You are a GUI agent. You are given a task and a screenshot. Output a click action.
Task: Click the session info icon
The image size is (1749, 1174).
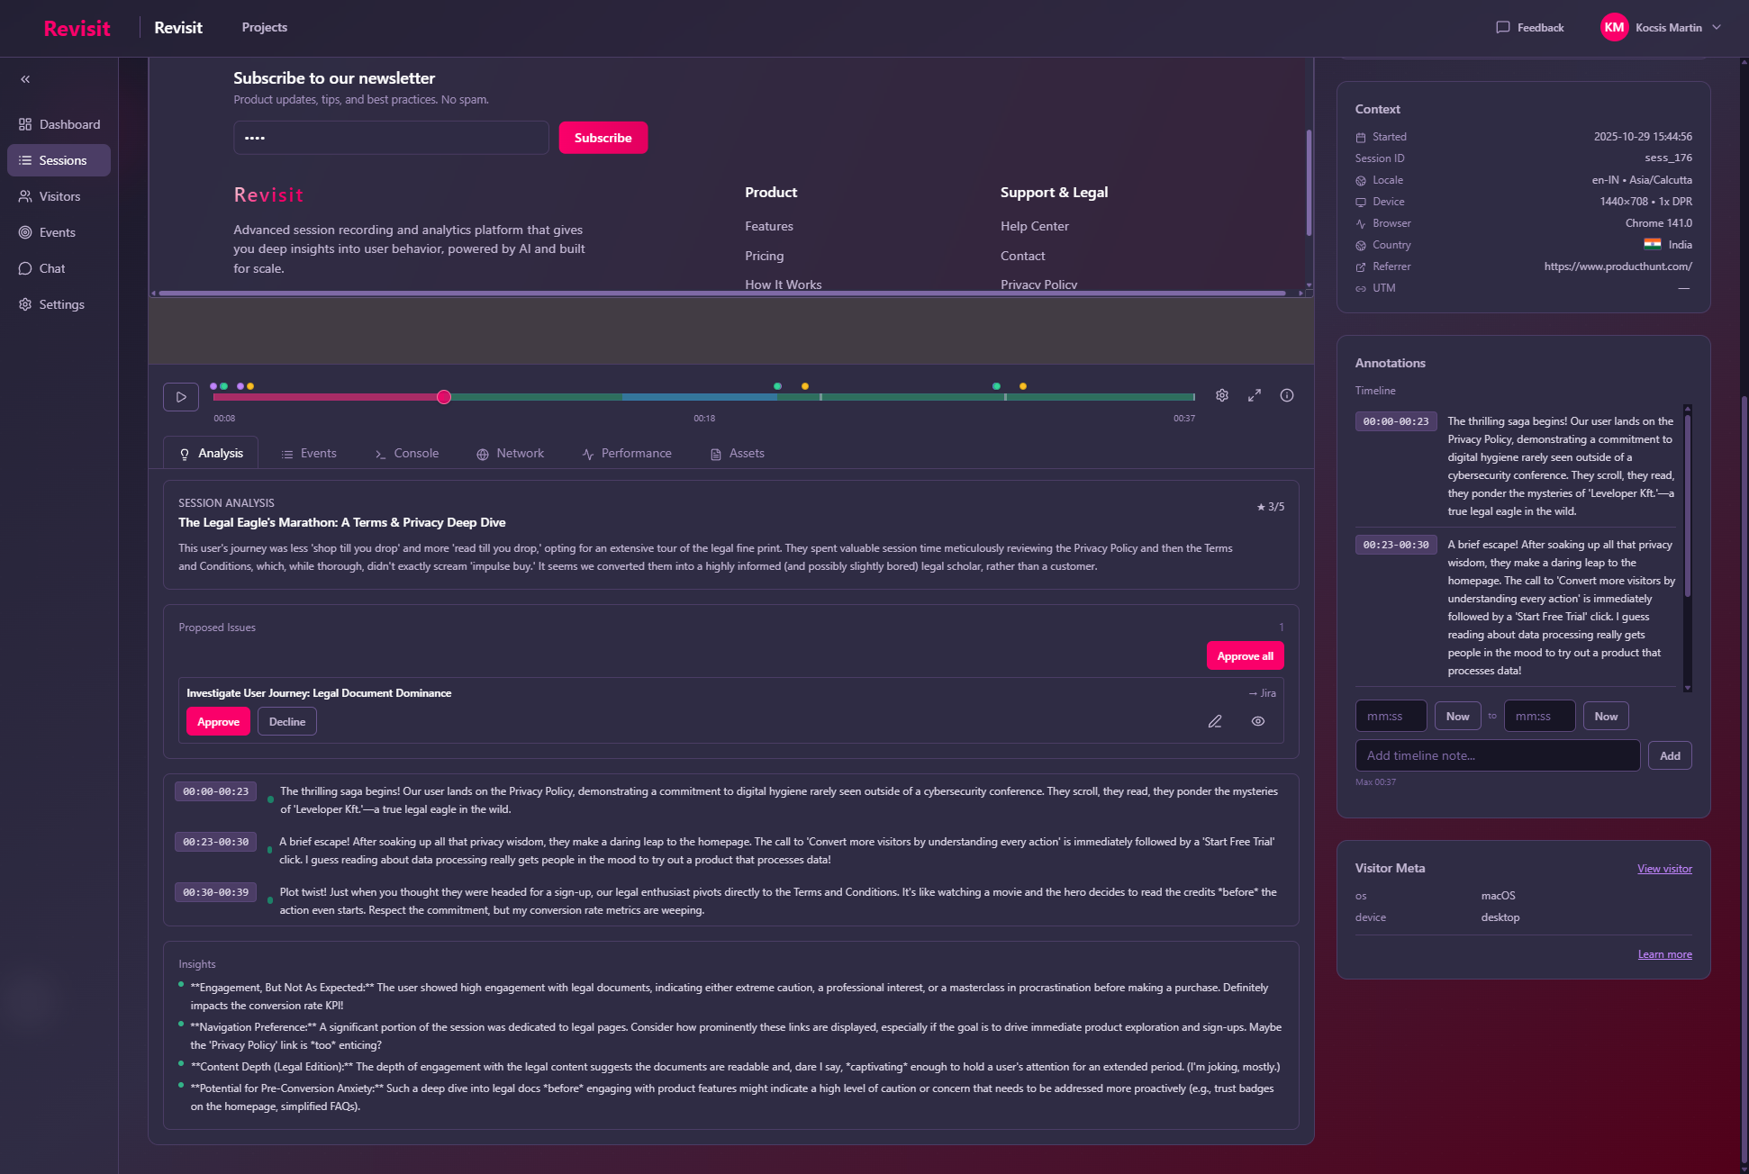click(x=1287, y=395)
